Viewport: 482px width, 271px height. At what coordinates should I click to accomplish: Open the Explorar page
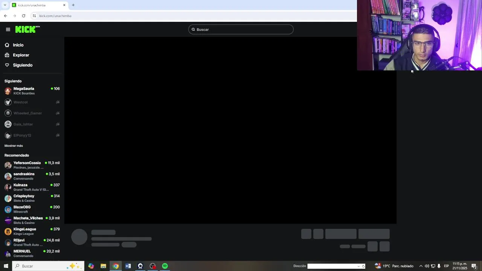[21, 55]
